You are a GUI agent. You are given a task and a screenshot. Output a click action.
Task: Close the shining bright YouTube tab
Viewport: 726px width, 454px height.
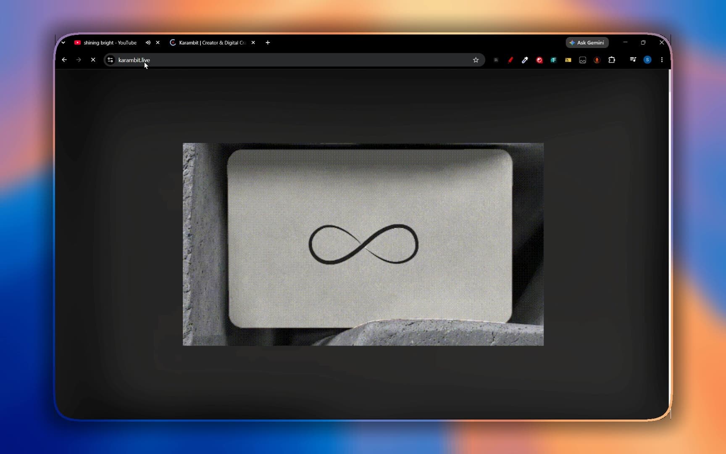coord(158,42)
